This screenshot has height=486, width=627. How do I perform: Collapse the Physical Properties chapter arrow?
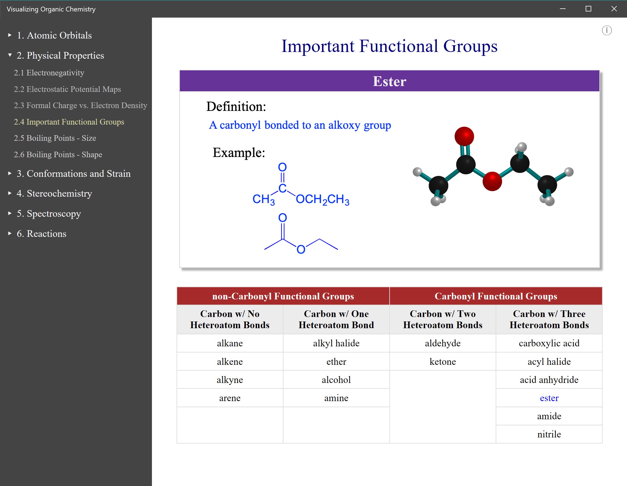[10, 55]
